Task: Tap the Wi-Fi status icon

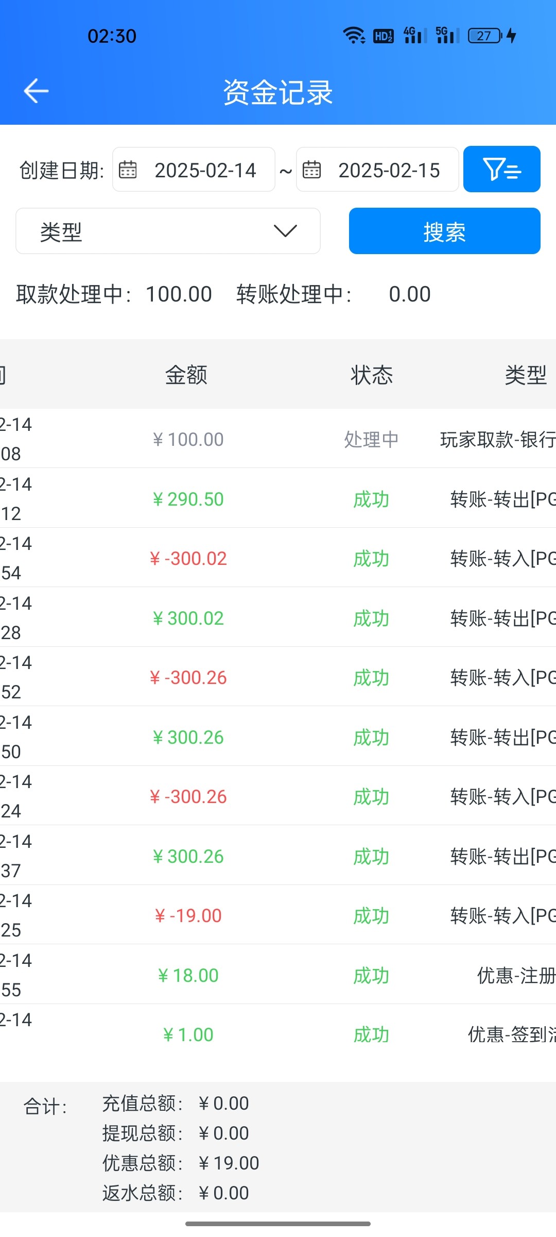Action: [354, 36]
